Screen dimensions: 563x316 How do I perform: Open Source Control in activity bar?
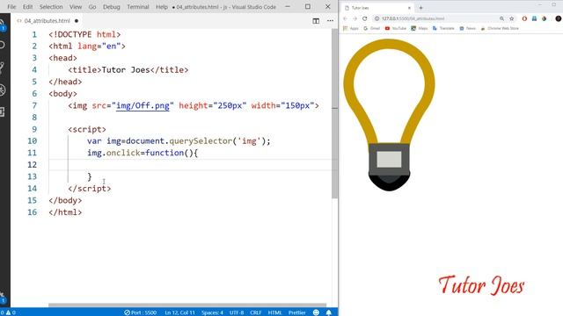2,67
